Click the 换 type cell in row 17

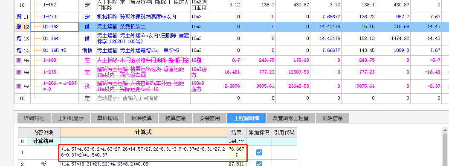tap(87, 86)
